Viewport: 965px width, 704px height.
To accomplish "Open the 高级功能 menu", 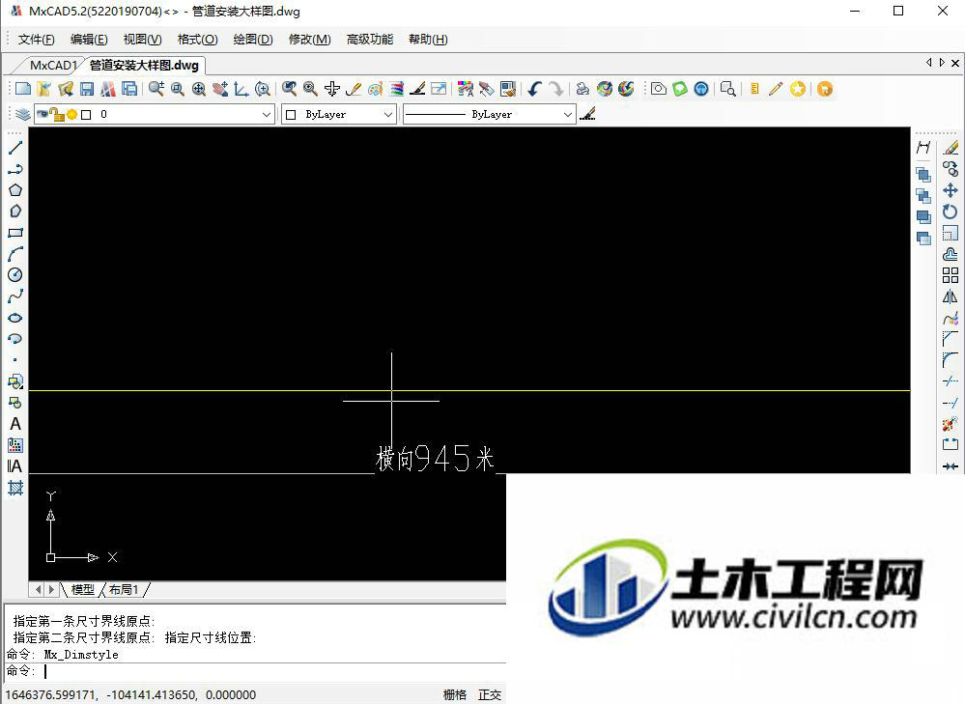I will tap(370, 40).
